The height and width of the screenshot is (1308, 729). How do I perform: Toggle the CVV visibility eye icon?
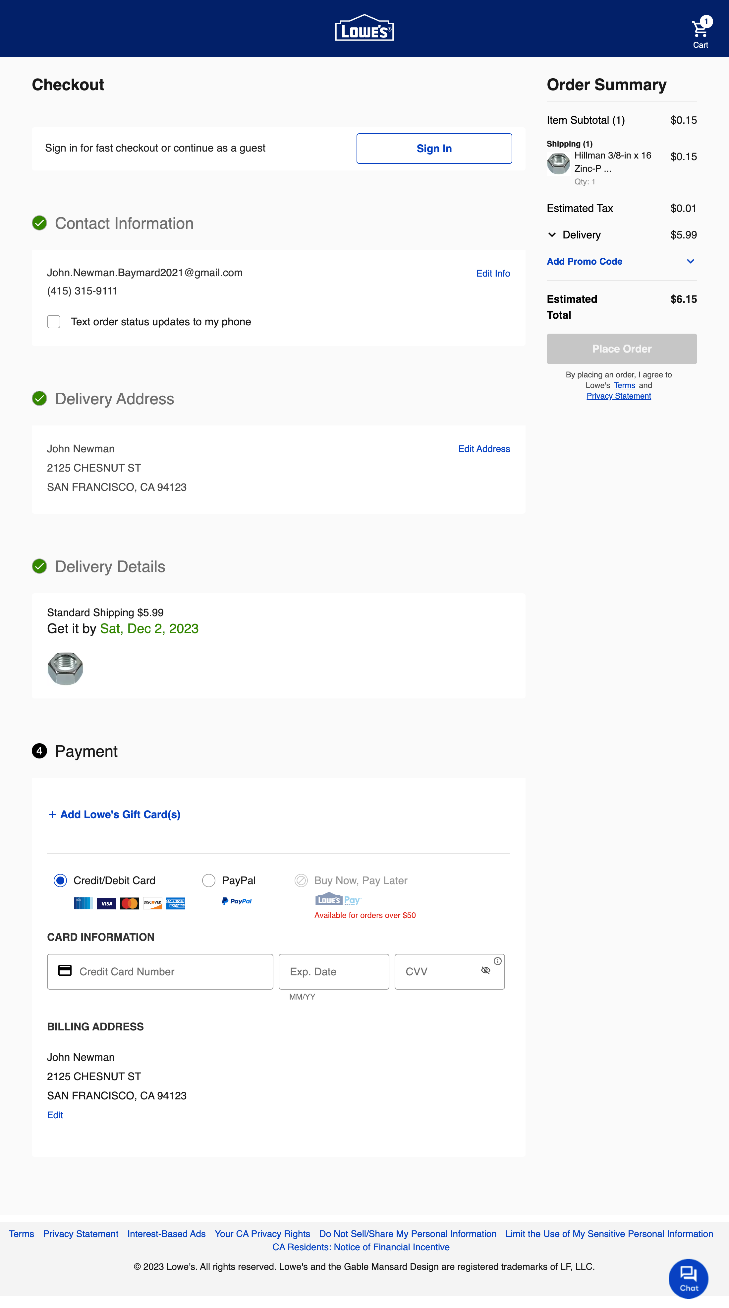coord(485,970)
